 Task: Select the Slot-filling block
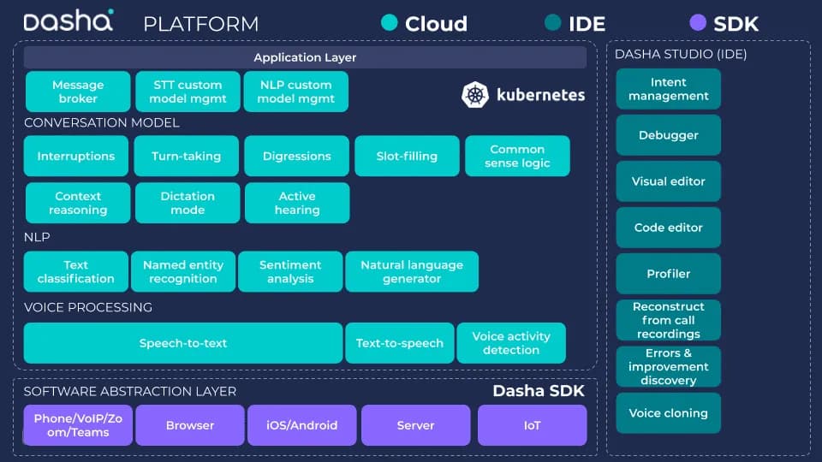pyautogui.click(x=407, y=156)
